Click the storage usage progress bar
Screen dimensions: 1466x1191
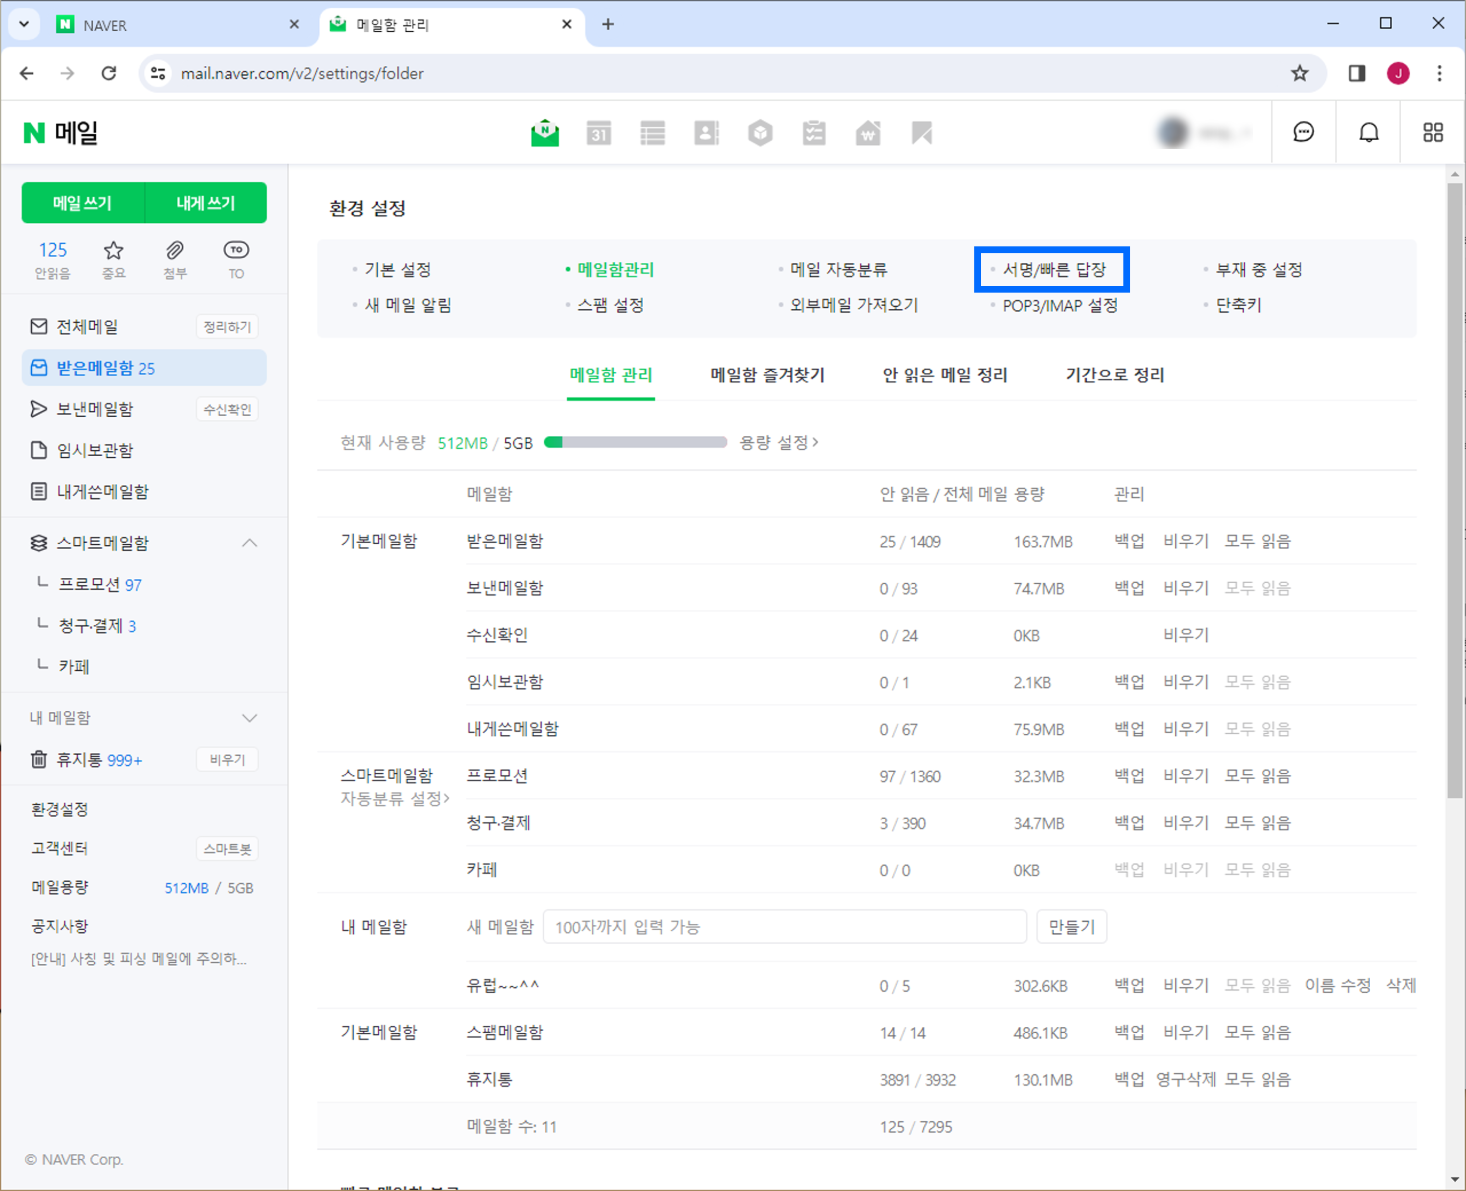tap(635, 443)
